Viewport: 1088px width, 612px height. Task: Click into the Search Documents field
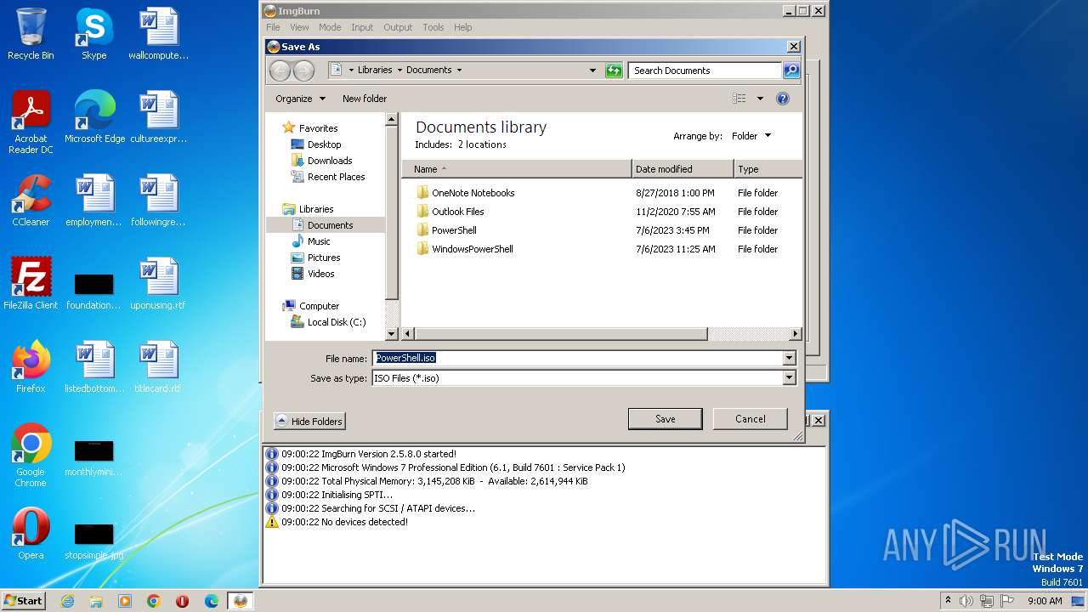[705, 71]
